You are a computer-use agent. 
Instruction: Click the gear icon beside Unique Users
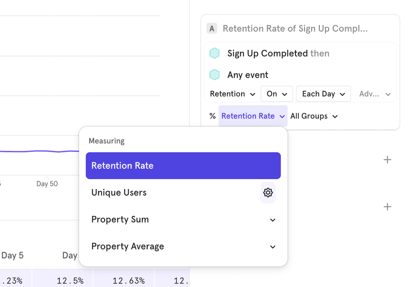[x=268, y=193]
